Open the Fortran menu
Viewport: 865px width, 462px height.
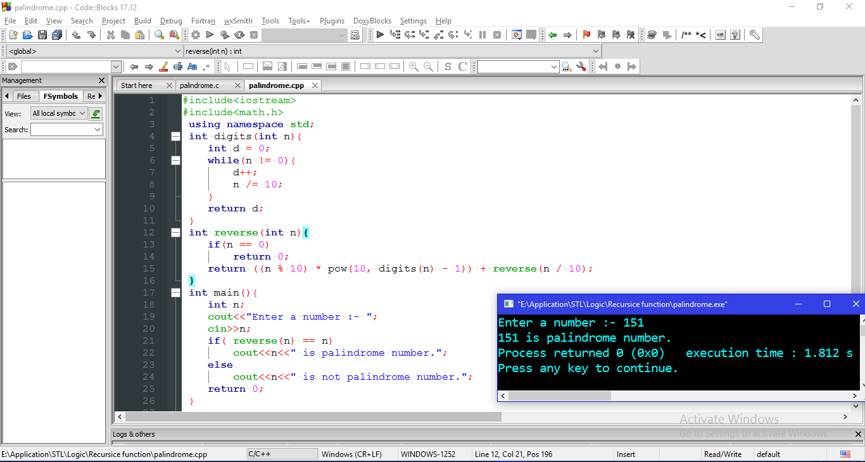click(203, 21)
